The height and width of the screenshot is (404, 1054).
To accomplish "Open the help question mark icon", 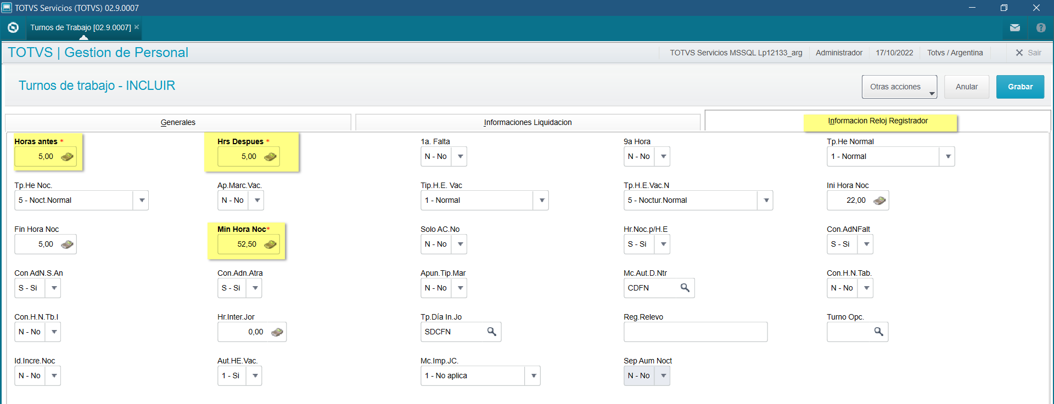I will (x=1041, y=27).
